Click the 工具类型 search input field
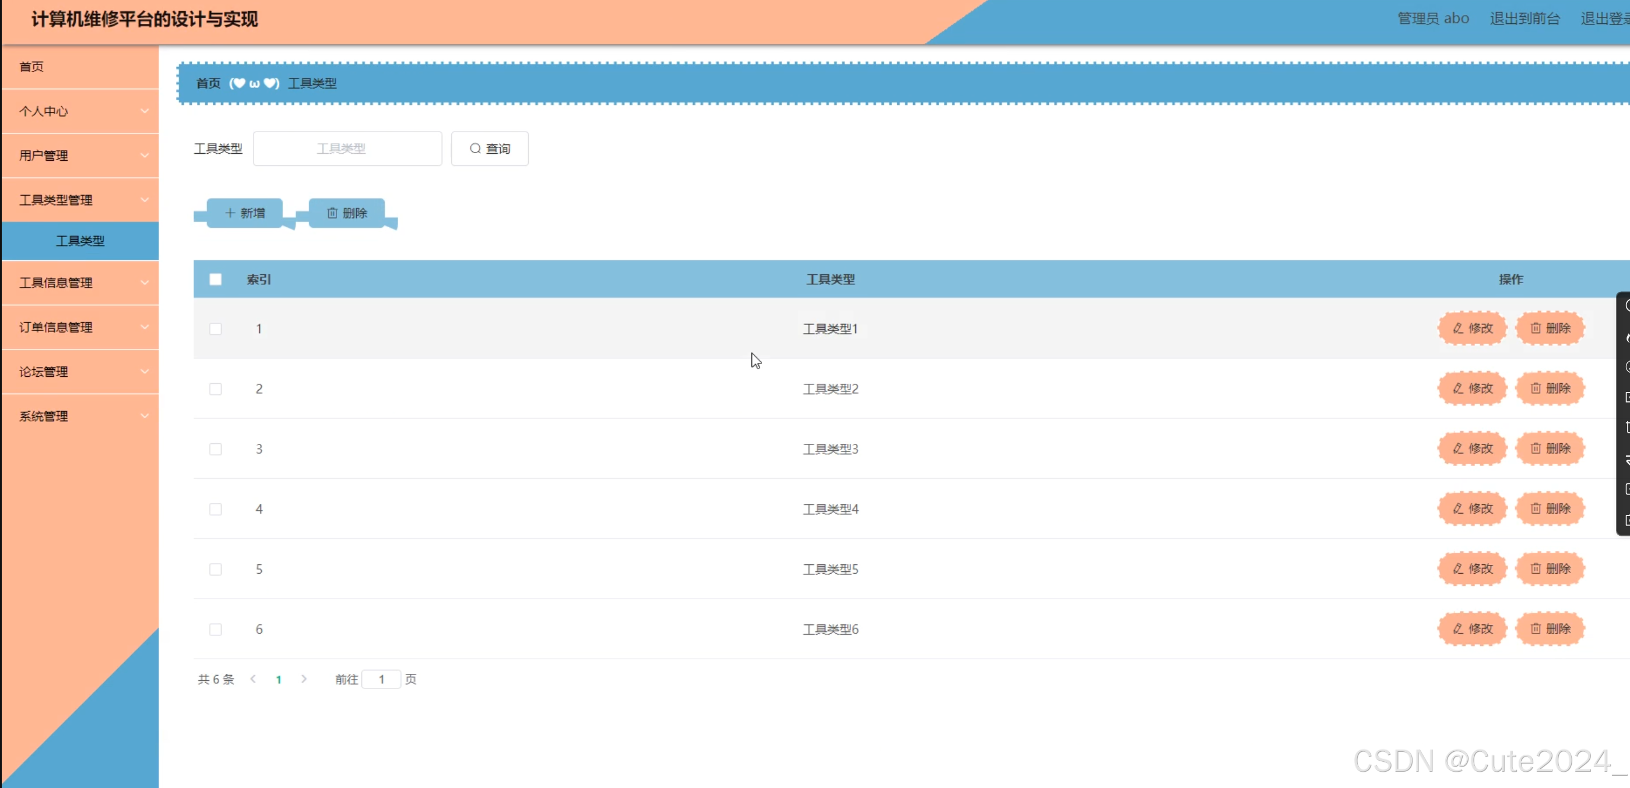 coord(347,149)
